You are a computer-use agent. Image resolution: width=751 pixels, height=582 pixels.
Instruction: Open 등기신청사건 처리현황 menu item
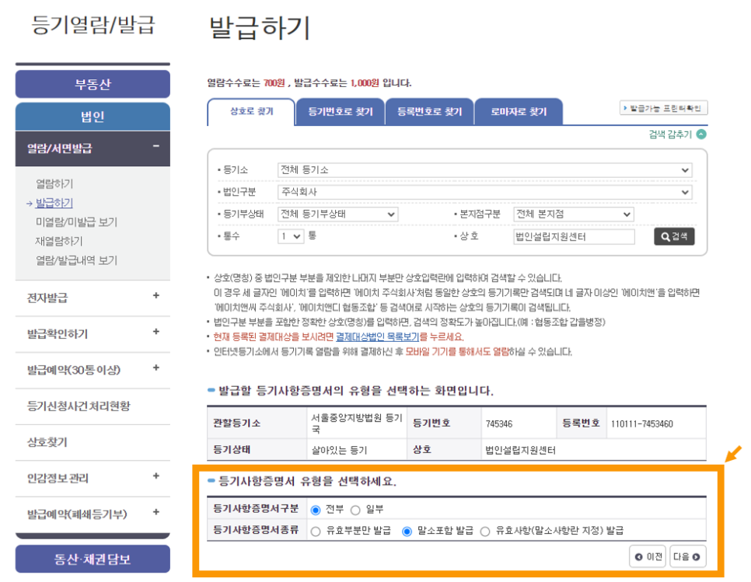tap(79, 406)
